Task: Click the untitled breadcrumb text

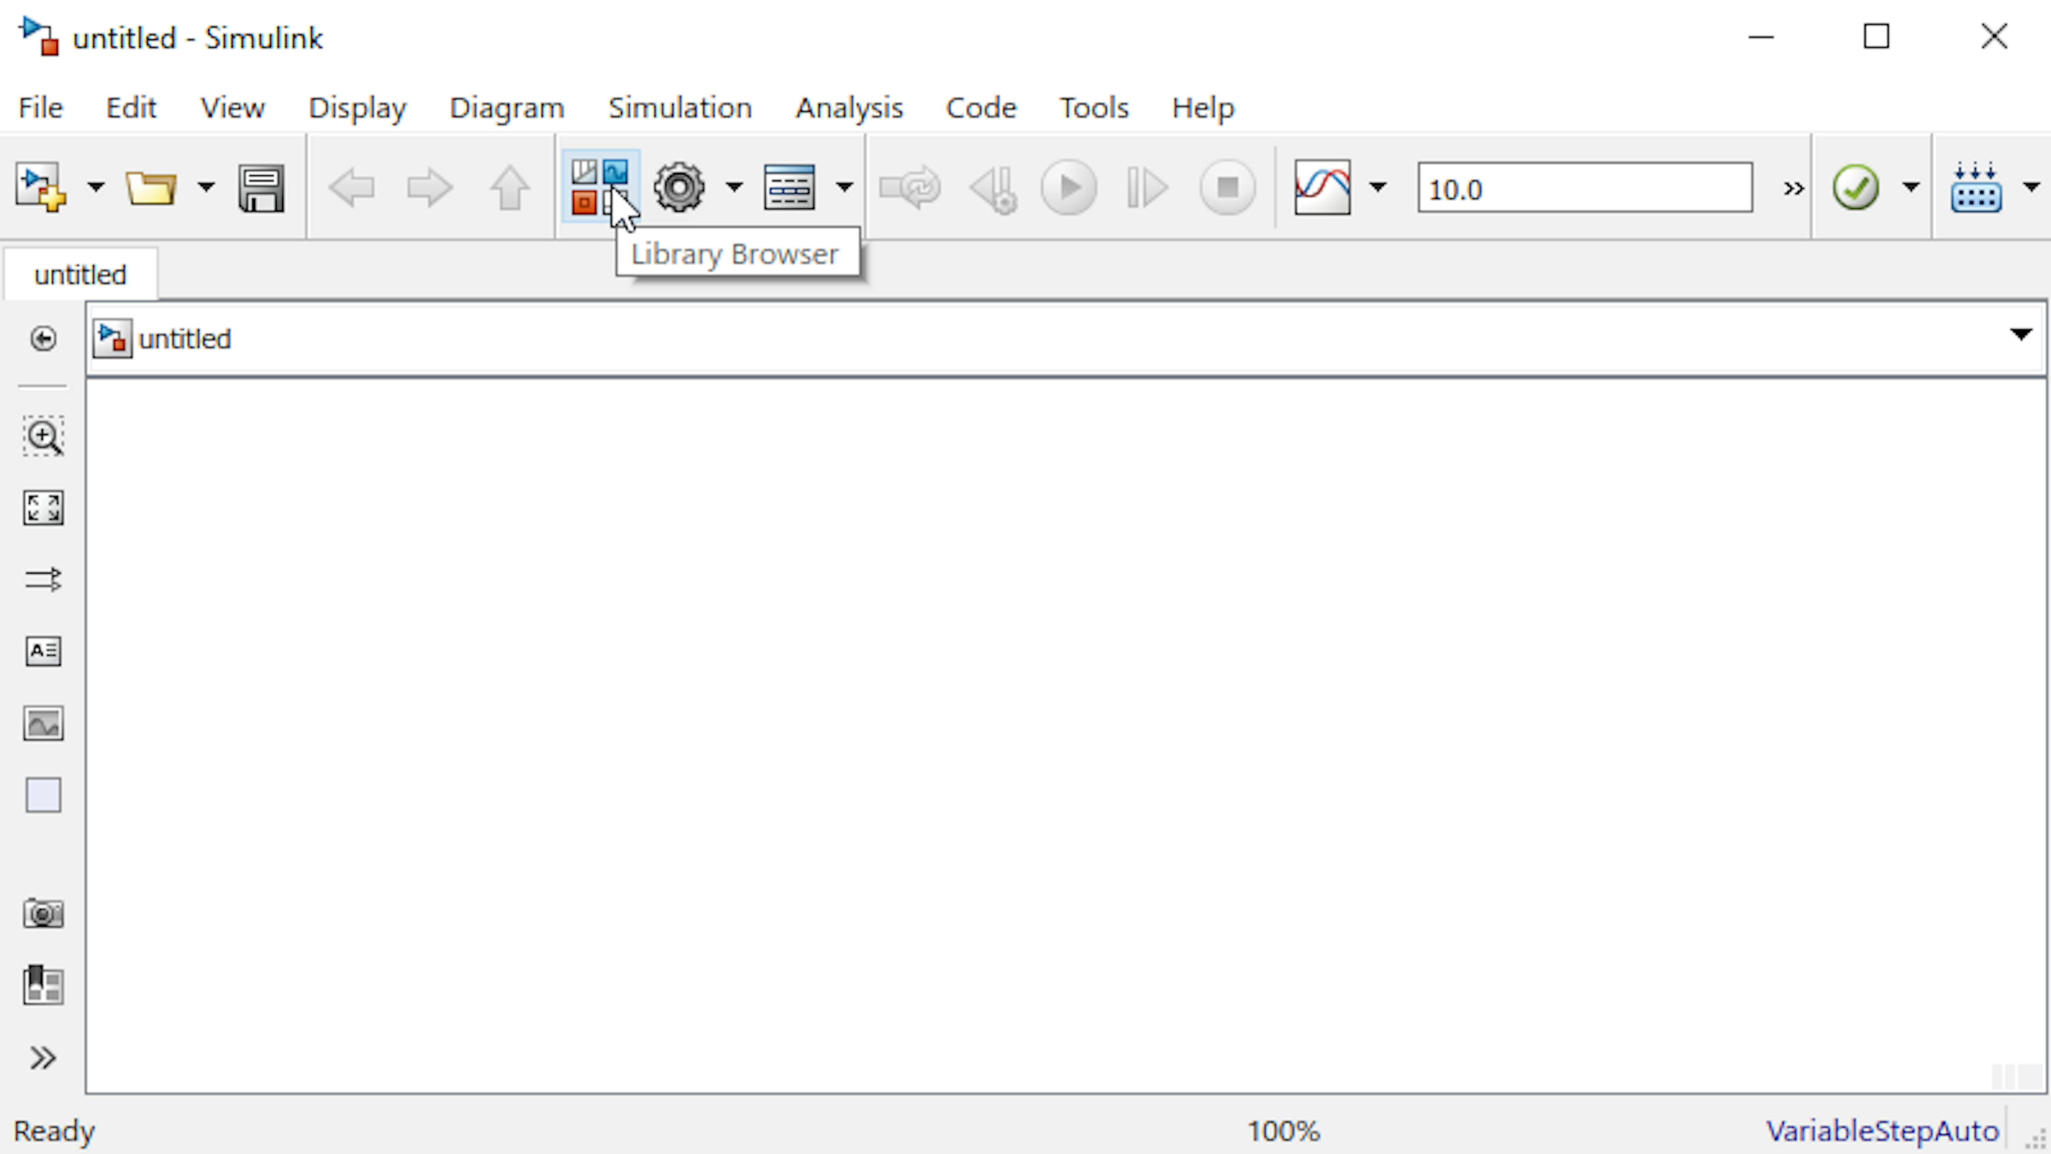Action: 185,339
